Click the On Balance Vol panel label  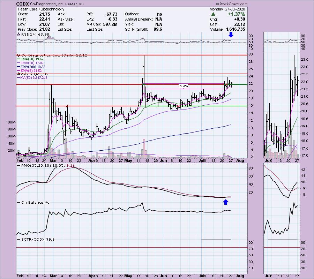[36, 203]
